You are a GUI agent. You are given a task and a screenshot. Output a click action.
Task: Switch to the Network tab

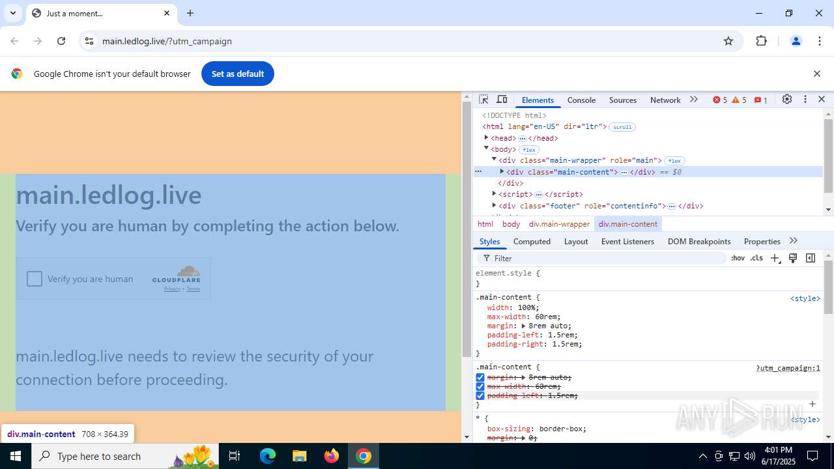pos(665,100)
